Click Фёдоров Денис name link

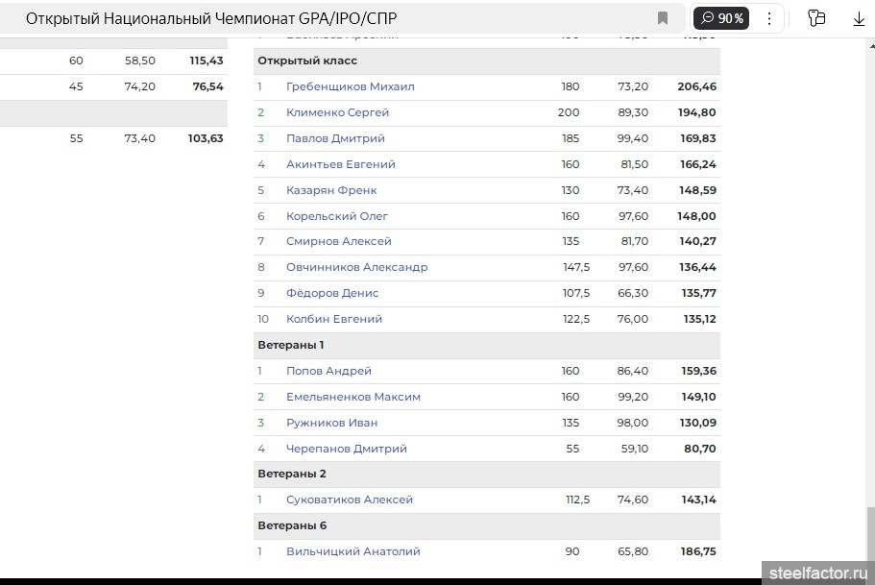pyautogui.click(x=332, y=293)
